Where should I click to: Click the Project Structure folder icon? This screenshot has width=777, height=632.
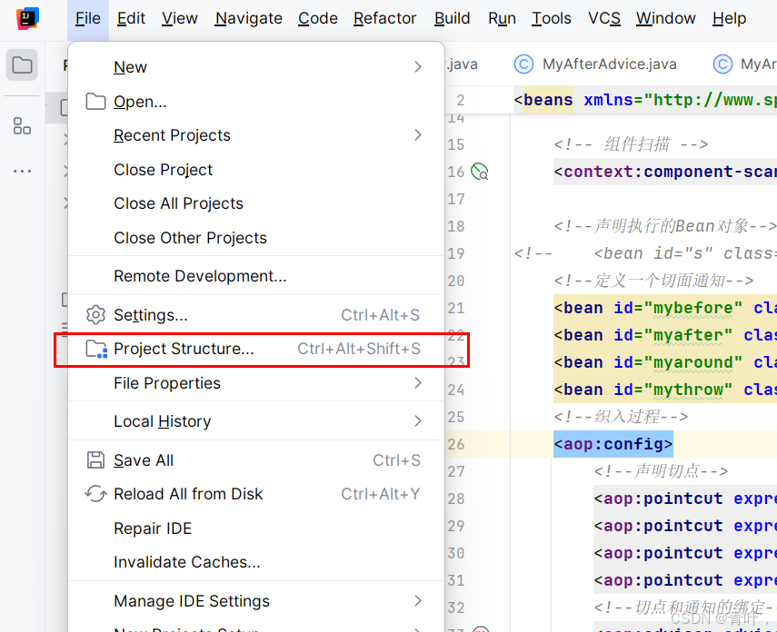[x=96, y=349]
